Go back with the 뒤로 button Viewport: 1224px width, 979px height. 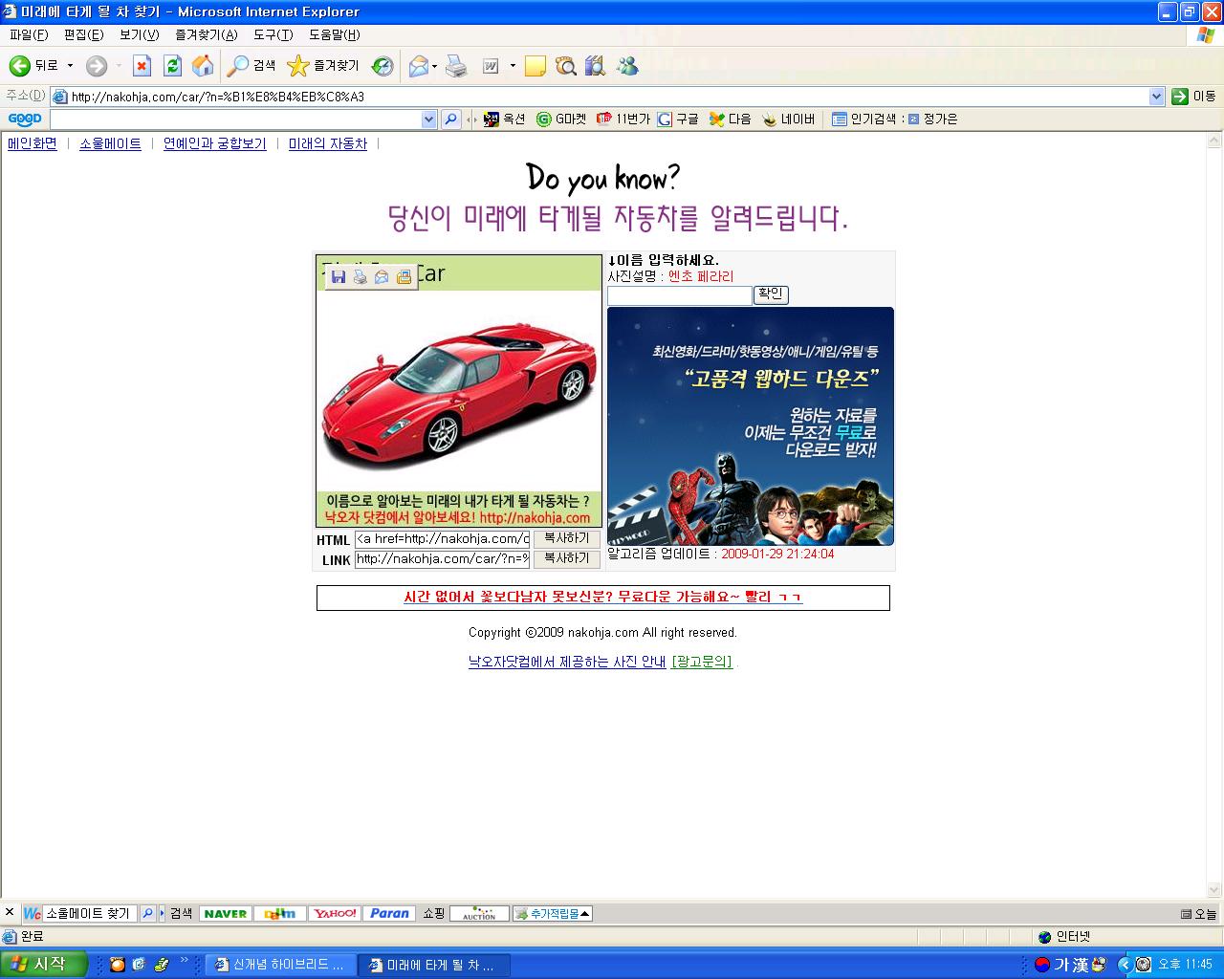[33, 66]
